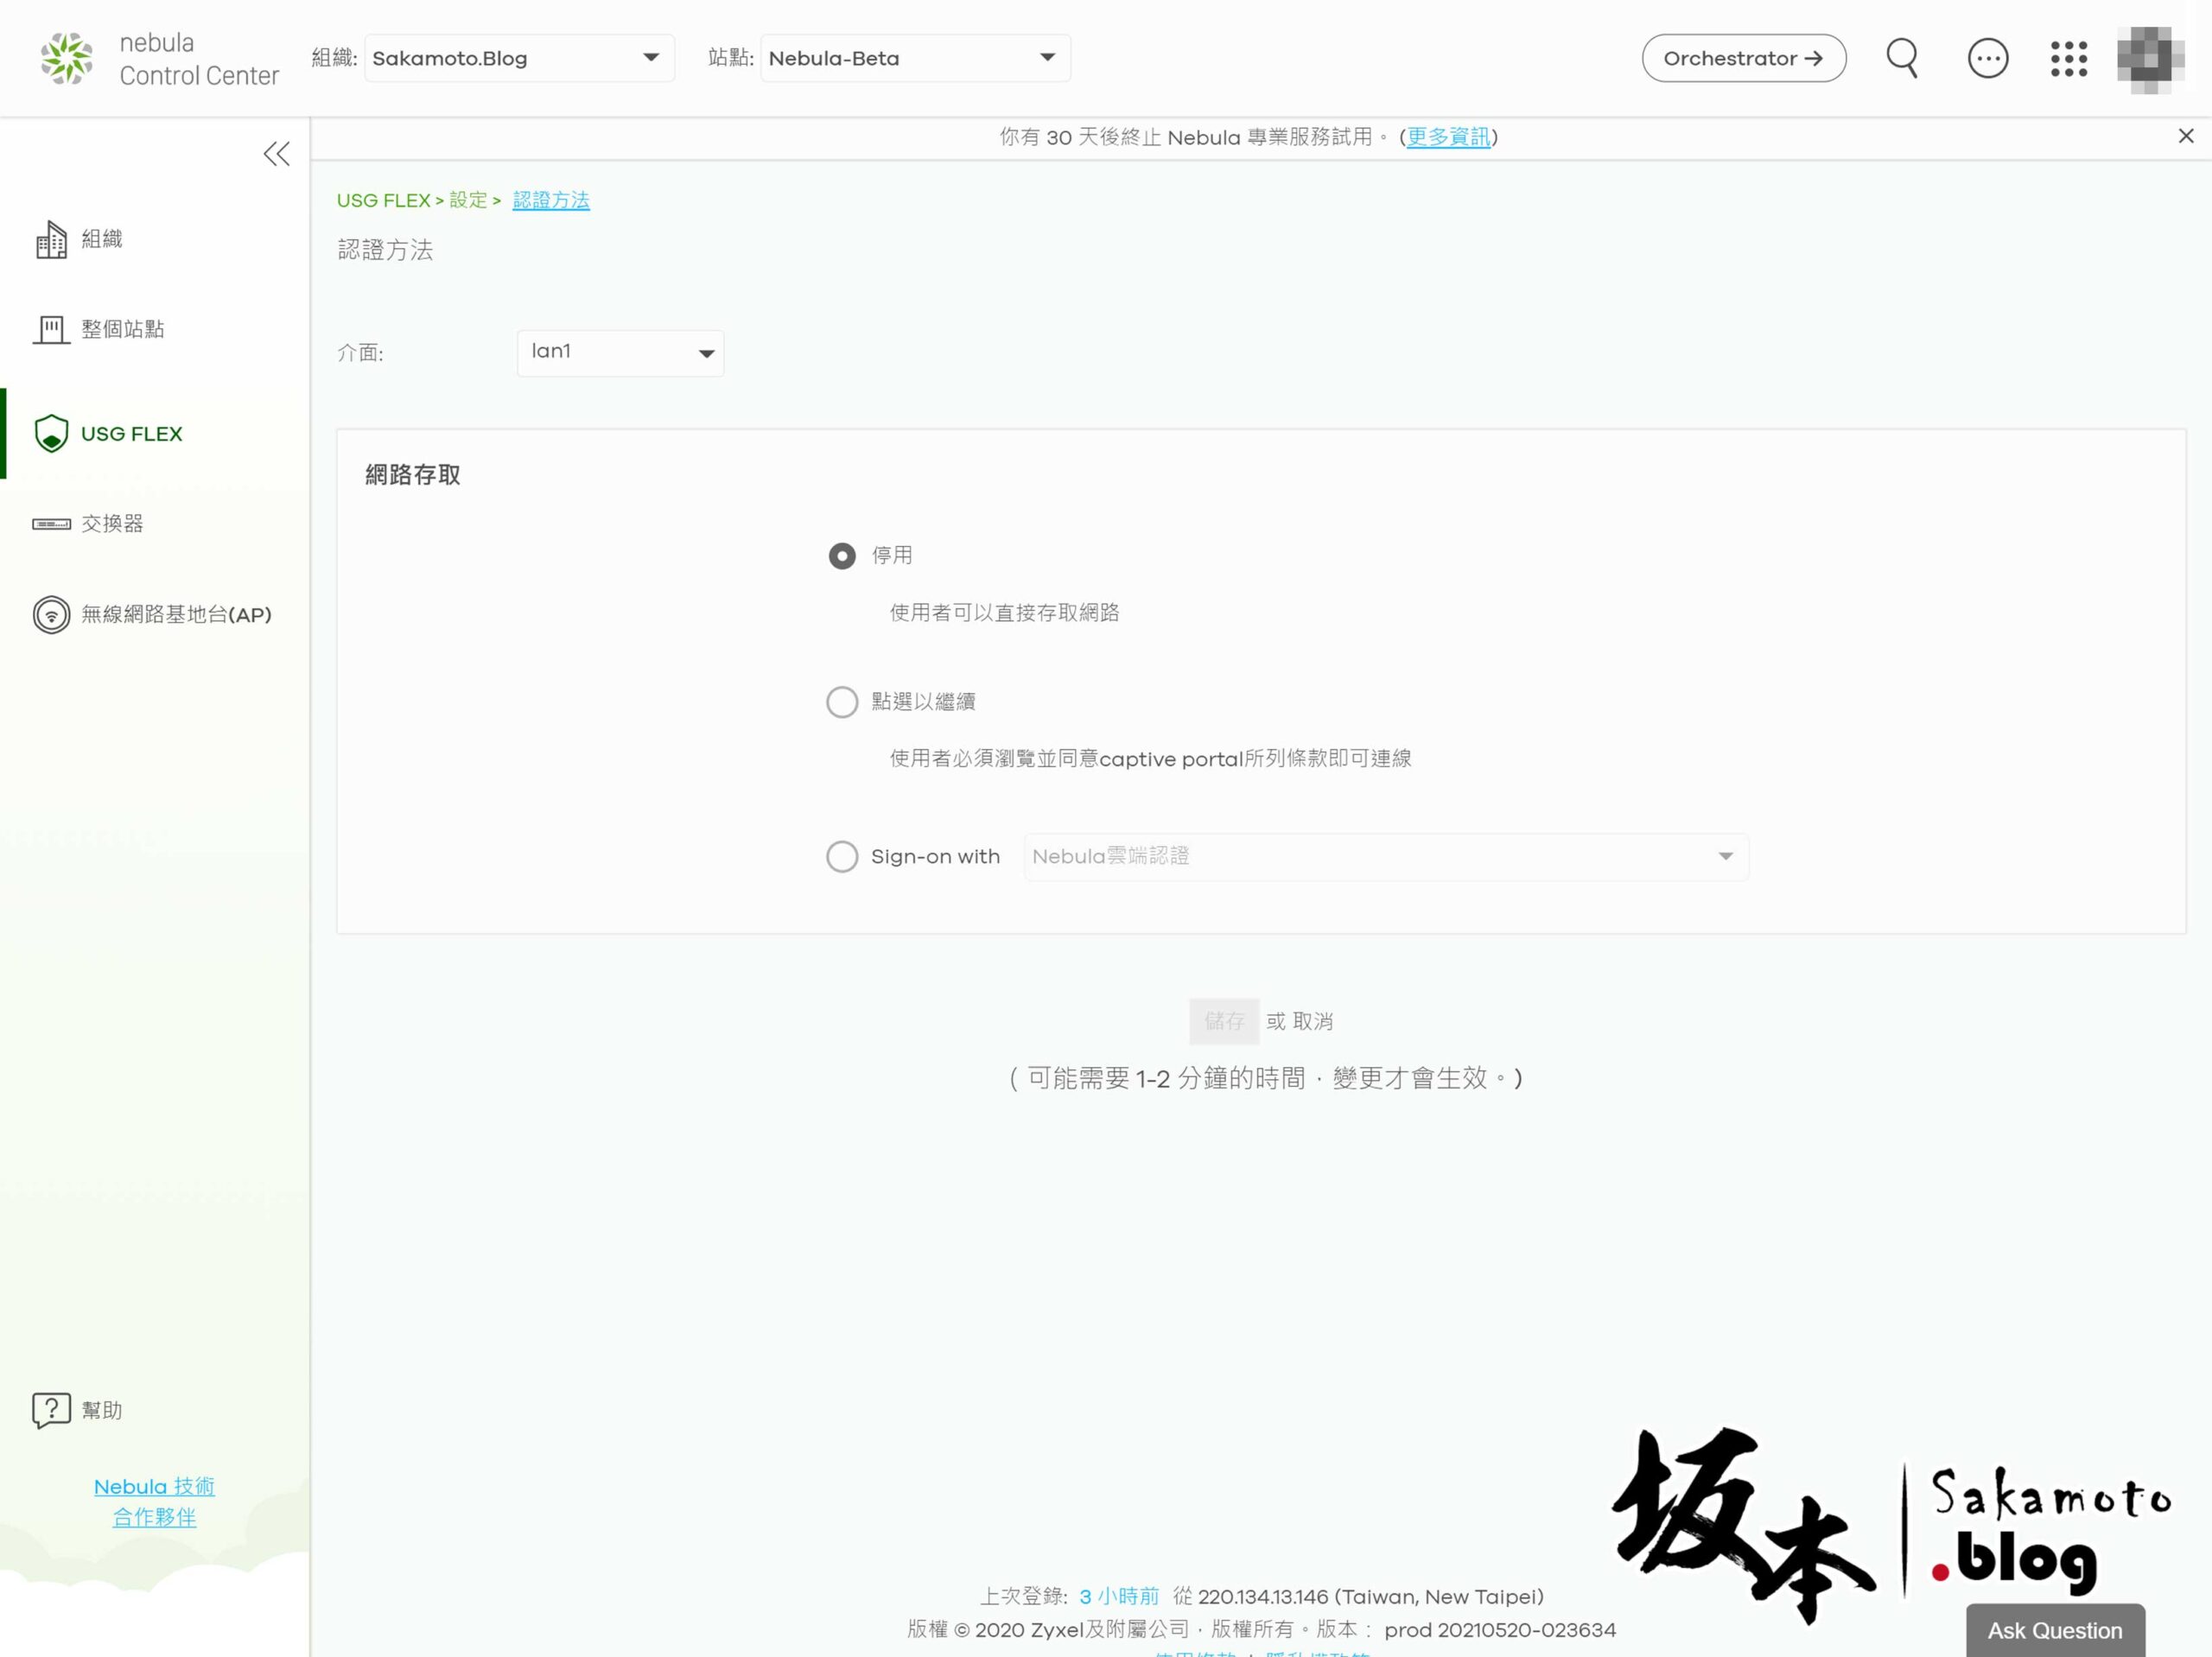This screenshot has height=1657, width=2212.
Task: Click the 網路存取 section heading
Action: coord(412,475)
